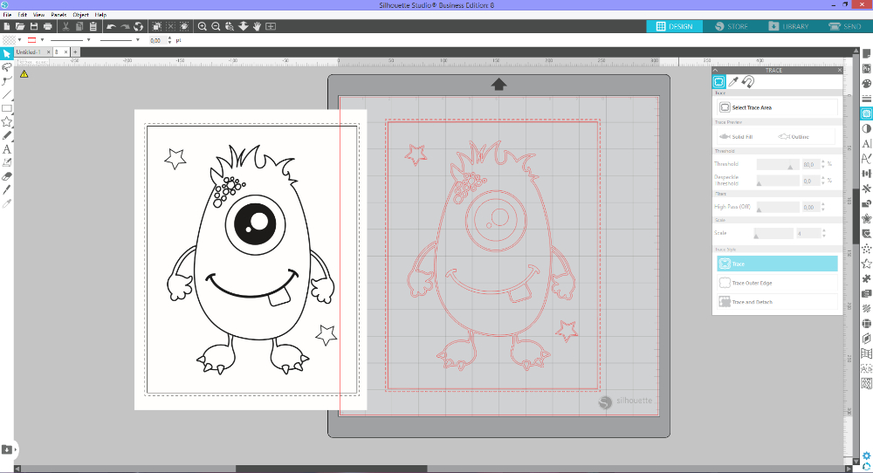Select the Knife tool
The image size is (873, 473).
[x=7, y=189]
